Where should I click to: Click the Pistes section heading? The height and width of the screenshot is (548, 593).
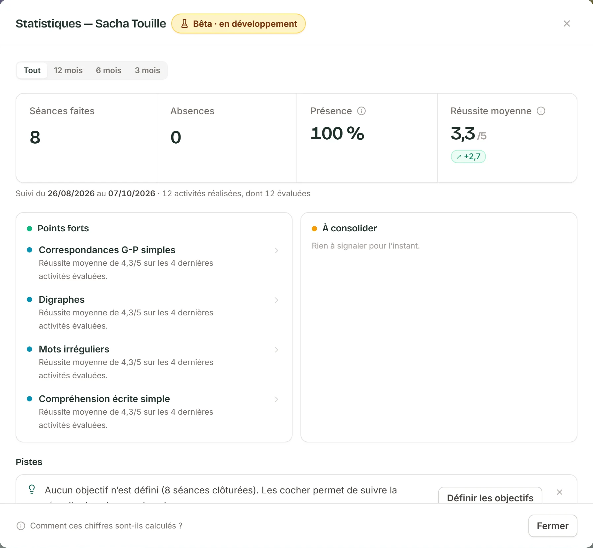click(29, 462)
